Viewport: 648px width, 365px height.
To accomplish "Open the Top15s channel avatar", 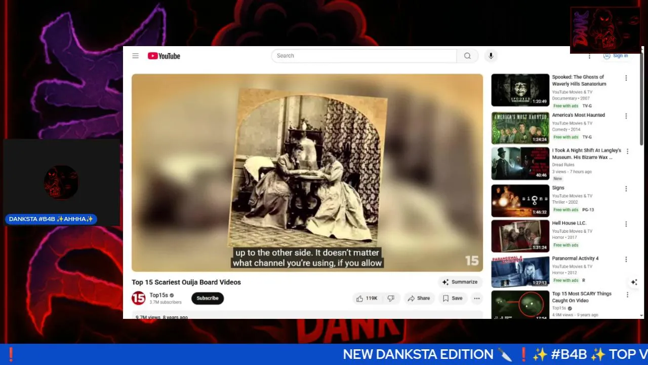I will click(x=139, y=298).
